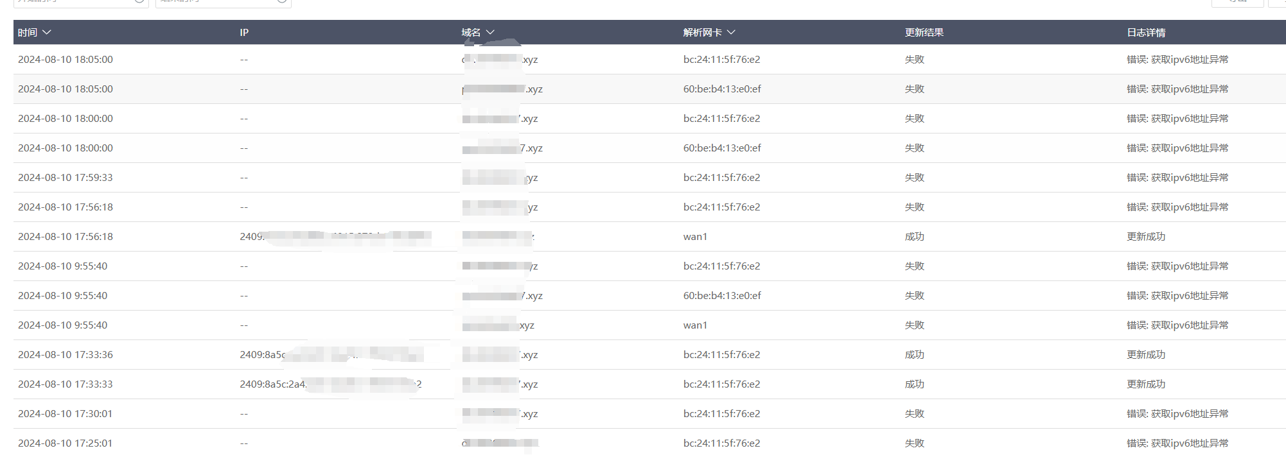Click the 失败 result in the 17:30:01 row

(914, 414)
